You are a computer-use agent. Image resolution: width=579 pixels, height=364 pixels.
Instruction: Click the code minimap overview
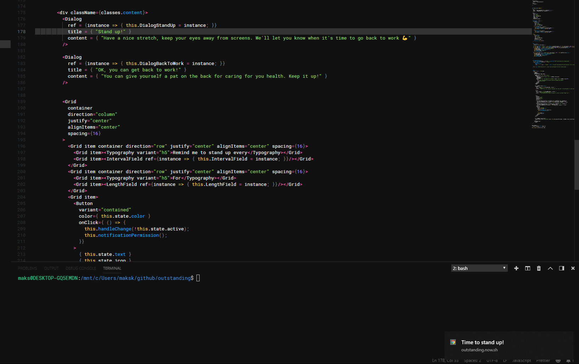(x=552, y=64)
